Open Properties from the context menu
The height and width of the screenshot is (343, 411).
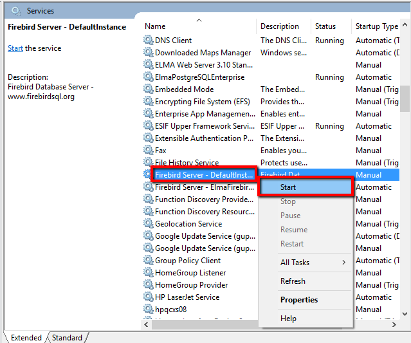tap(306, 300)
